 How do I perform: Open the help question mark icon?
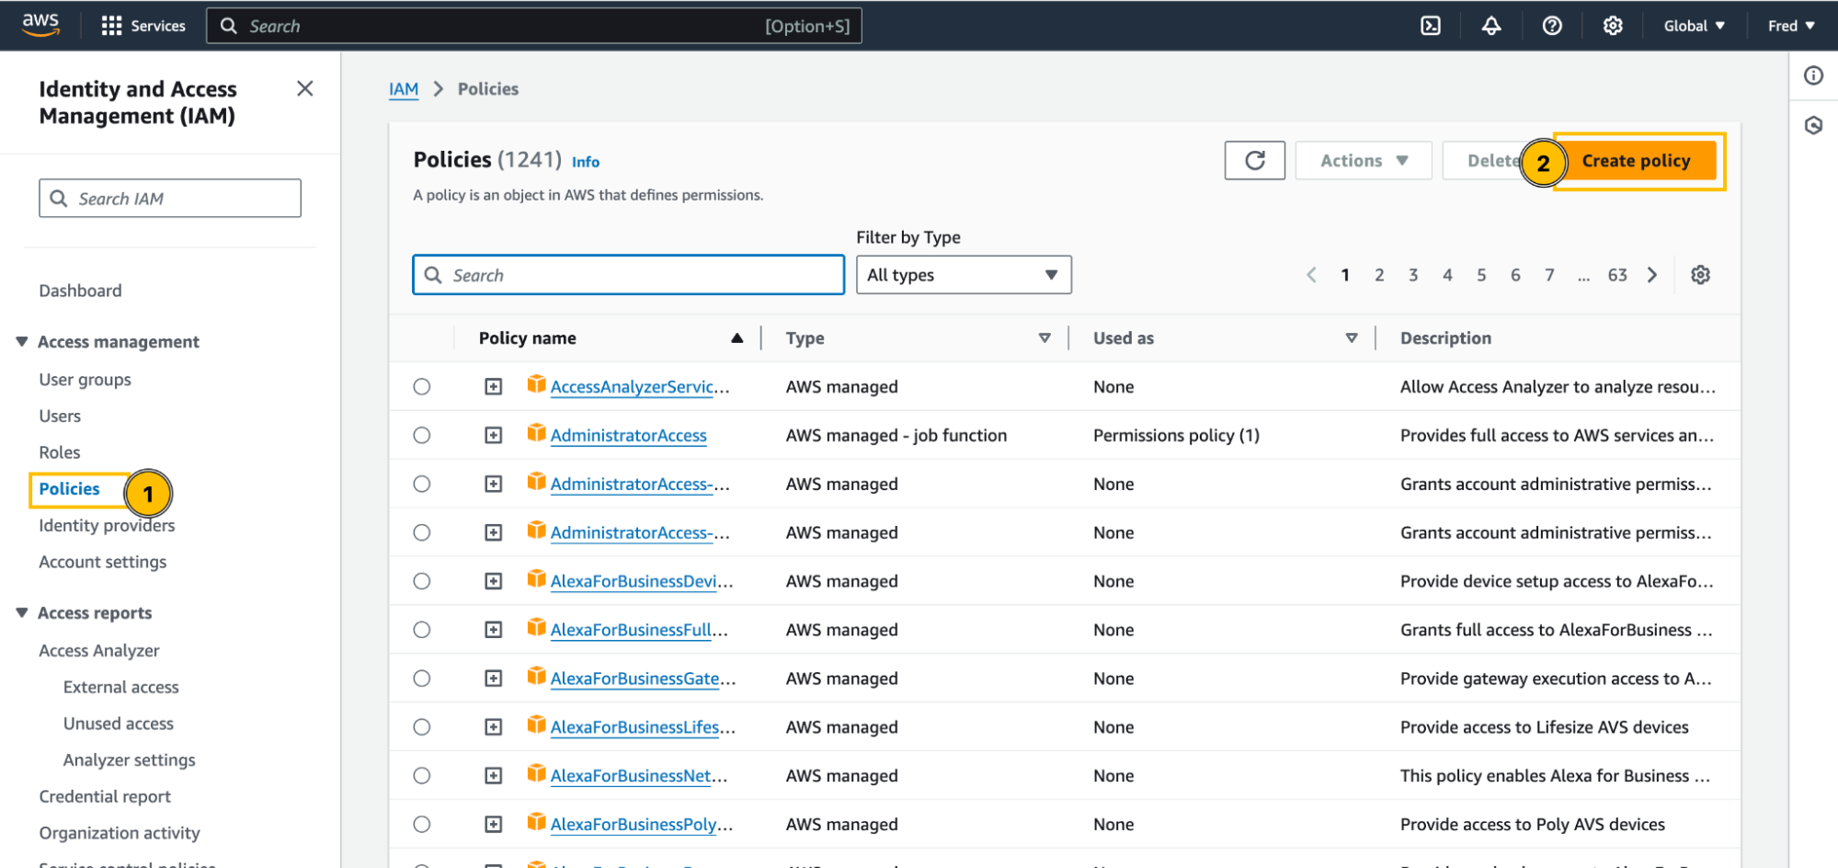pyautogui.click(x=1552, y=26)
